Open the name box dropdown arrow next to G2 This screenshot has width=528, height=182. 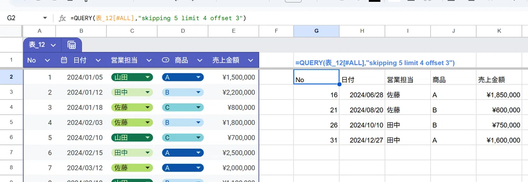(x=45, y=18)
